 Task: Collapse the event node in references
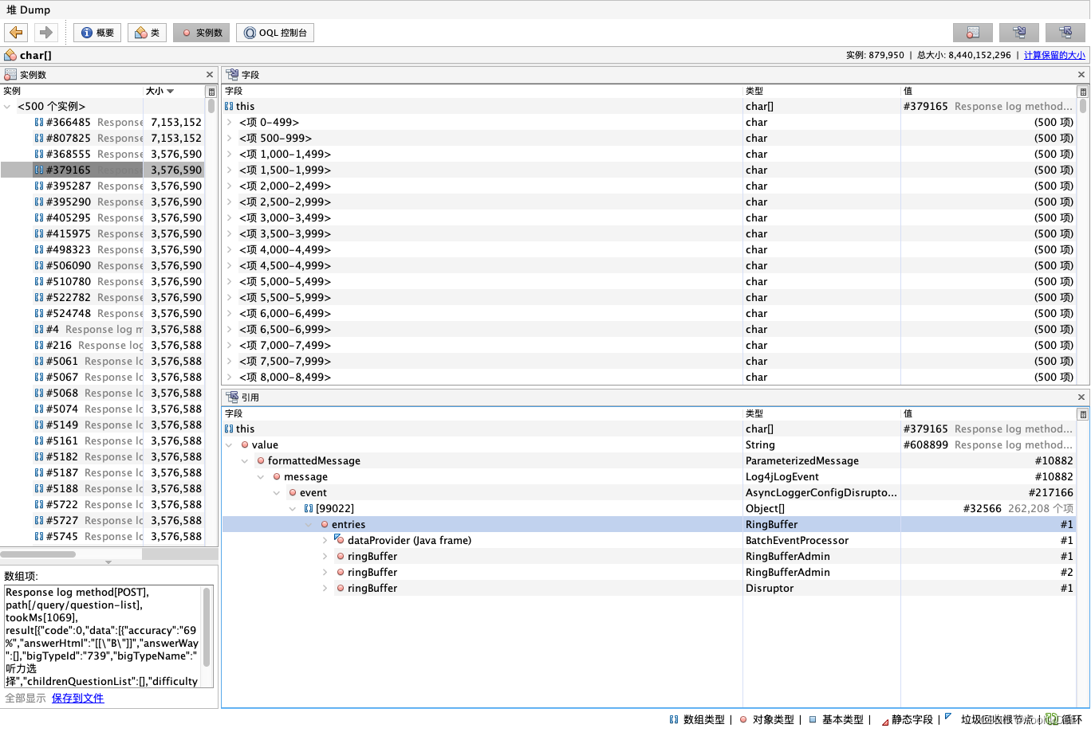pyautogui.click(x=277, y=493)
